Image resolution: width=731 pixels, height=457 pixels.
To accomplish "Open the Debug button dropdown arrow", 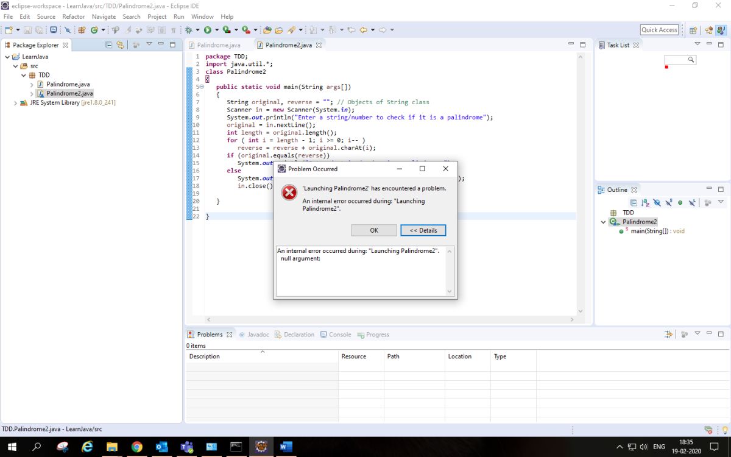I will [x=197, y=30].
